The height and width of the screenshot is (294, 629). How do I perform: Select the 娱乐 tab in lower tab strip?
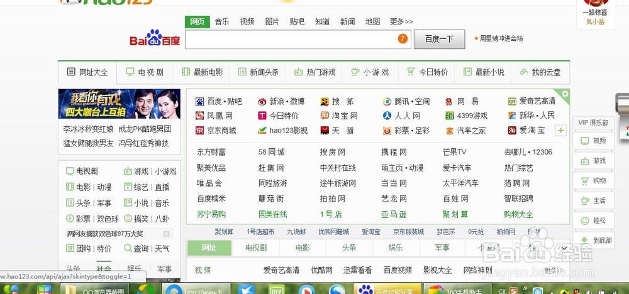click(396, 248)
